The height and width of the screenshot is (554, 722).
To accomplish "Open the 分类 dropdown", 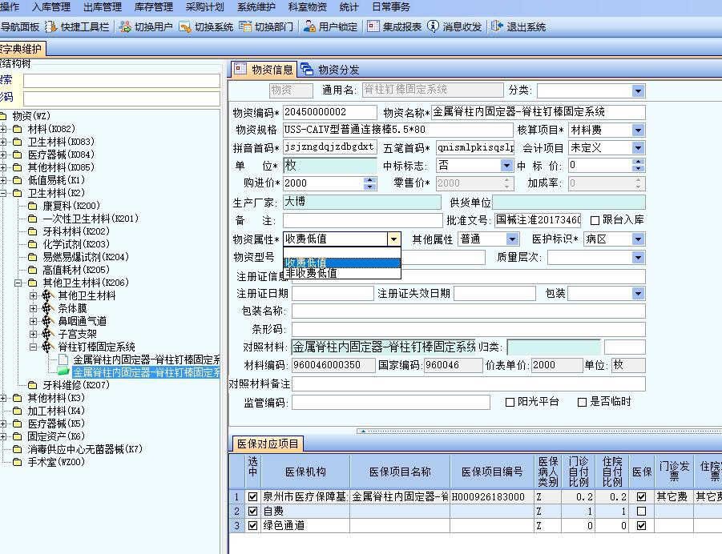I will 638,91.
